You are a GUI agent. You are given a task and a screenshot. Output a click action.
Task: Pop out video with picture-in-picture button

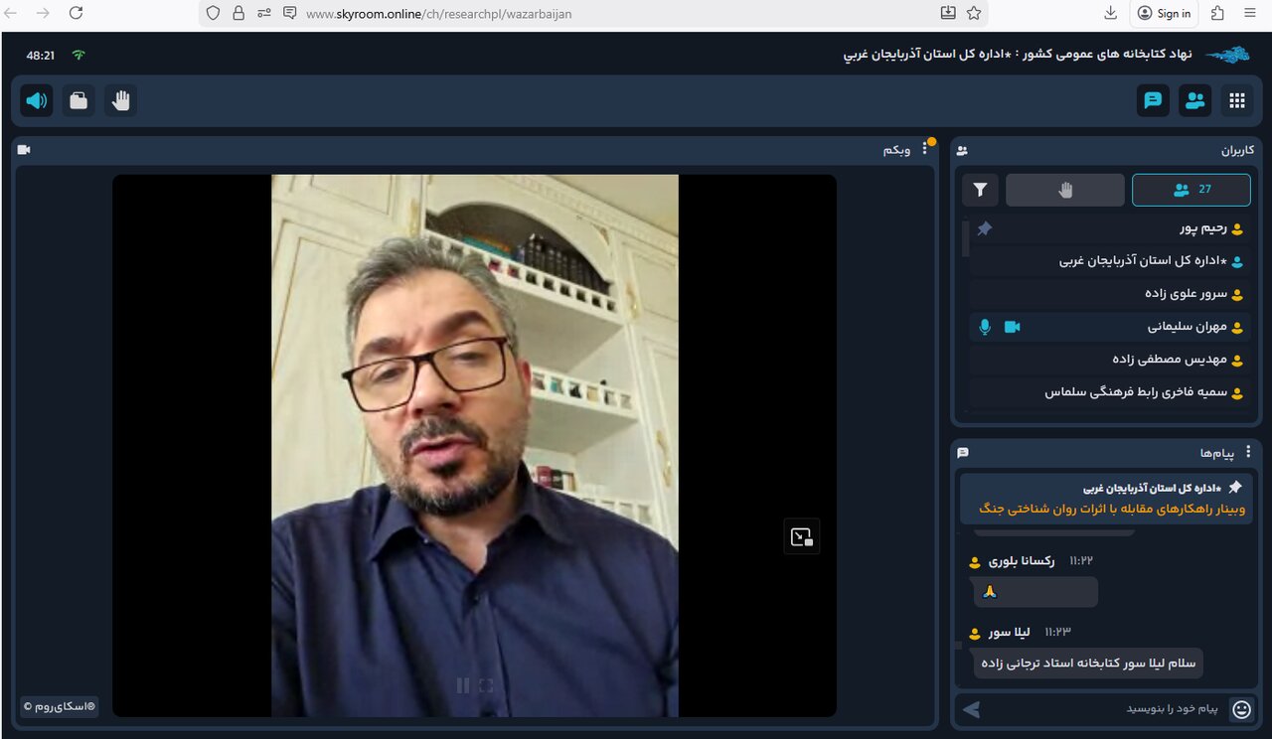[x=802, y=537]
